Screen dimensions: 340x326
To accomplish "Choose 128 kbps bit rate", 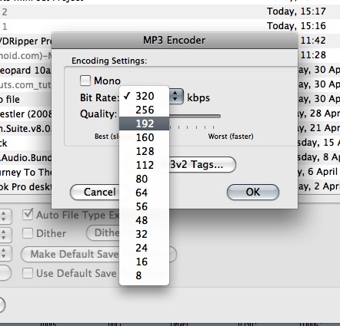I will pos(145,151).
